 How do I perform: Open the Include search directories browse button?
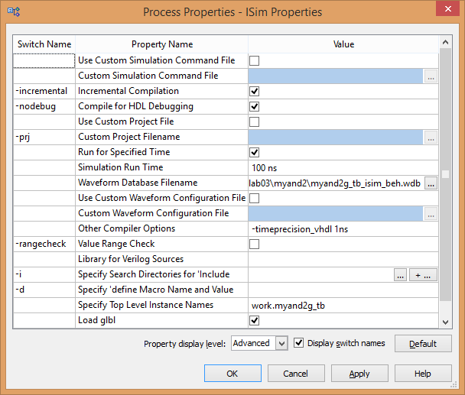tap(400, 275)
